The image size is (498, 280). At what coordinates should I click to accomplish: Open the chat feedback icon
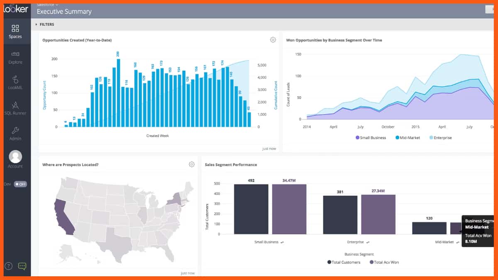pos(22,266)
